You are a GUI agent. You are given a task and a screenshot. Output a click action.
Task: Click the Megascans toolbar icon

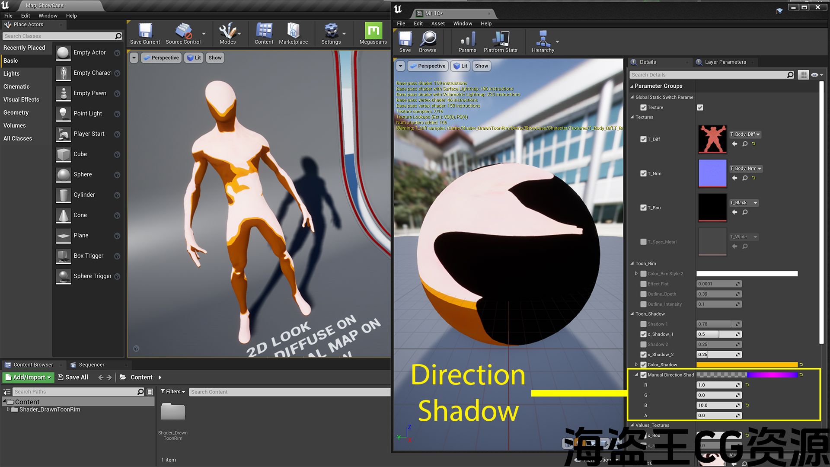tap(373, 31)
